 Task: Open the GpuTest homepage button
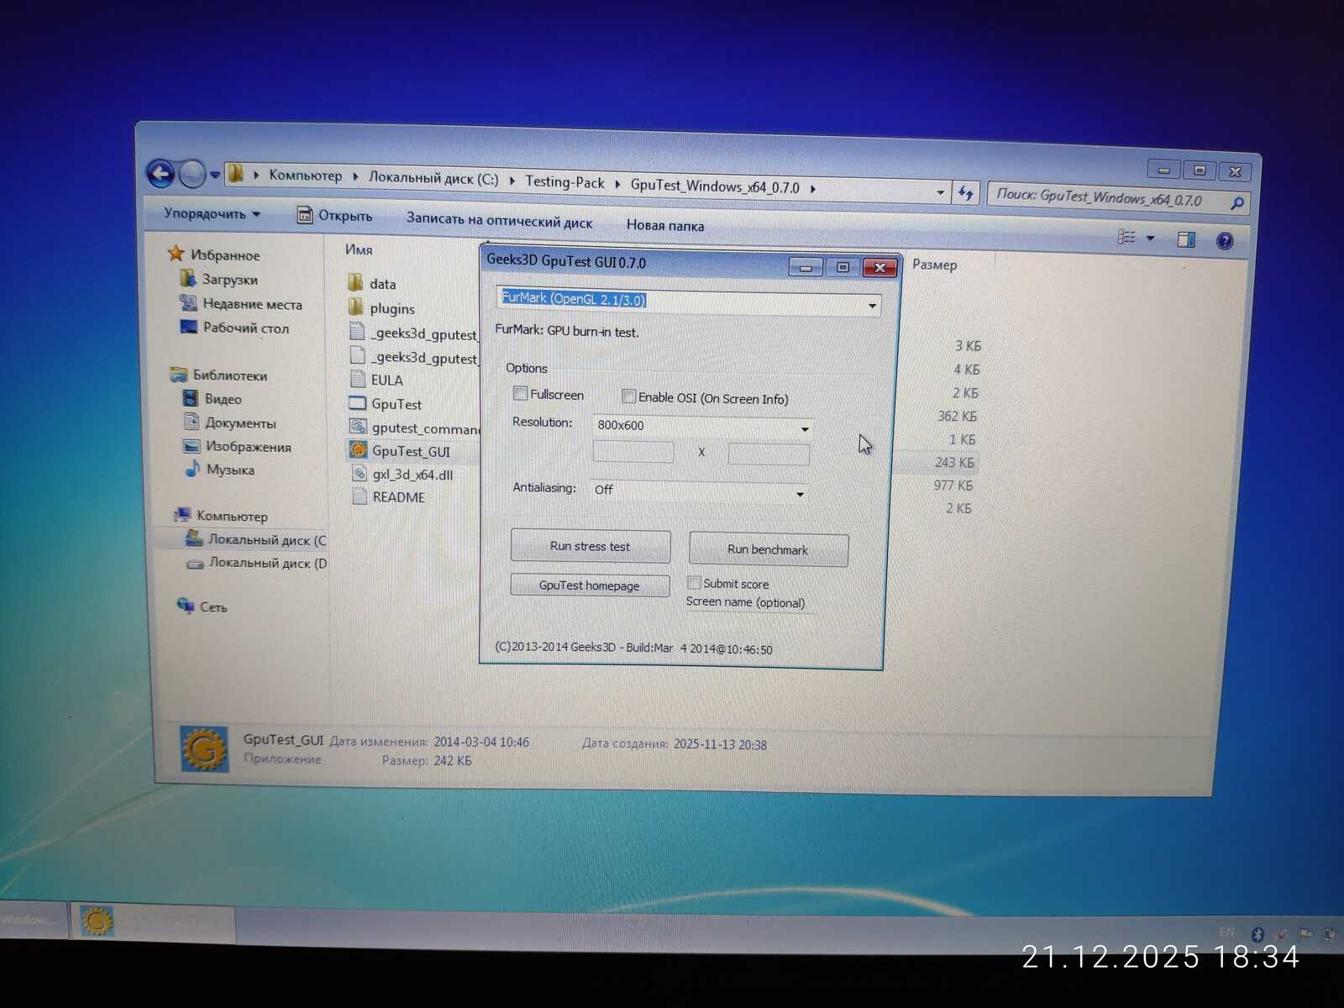590,585
